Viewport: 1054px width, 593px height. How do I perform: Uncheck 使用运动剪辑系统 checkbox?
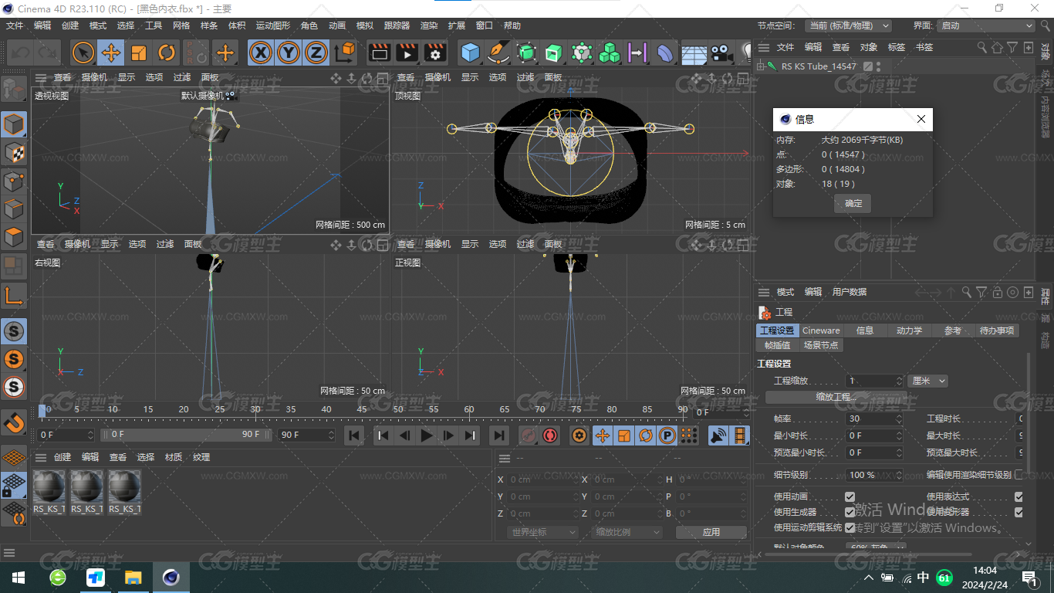(x=850, y=527)
